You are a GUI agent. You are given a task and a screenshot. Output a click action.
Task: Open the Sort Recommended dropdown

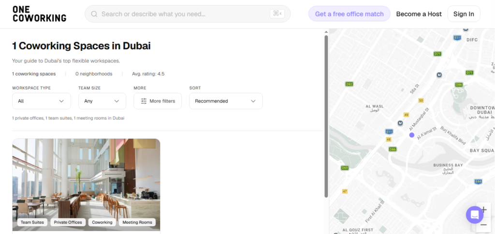[x=226, y=101]
